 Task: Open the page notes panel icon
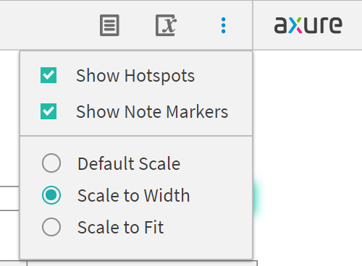click(x=109, y=25)
